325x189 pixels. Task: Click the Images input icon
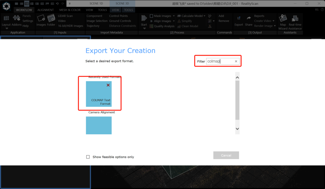pos(41,19)
